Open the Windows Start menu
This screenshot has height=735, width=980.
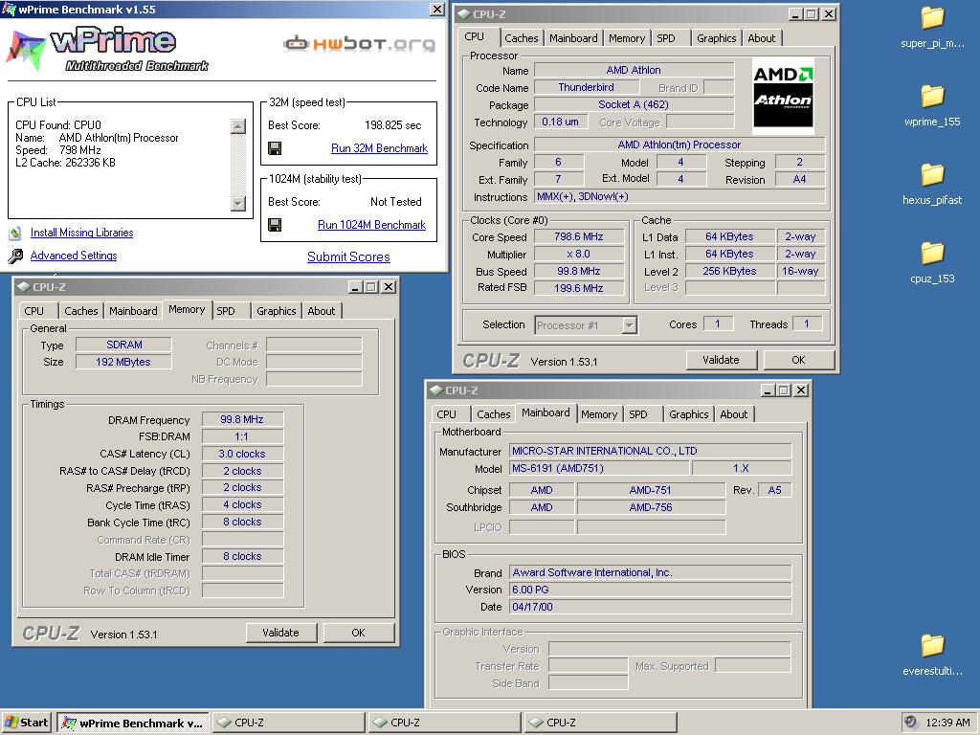click(x=26, y=723)
